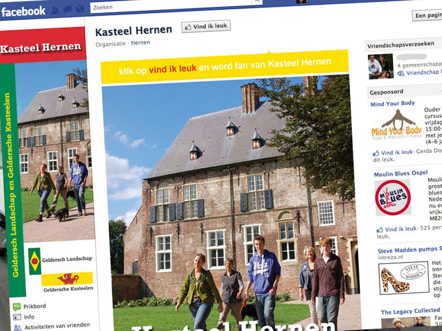Click the Een pagina button
This screenshot has height=331, width=442.
point(427,15)
